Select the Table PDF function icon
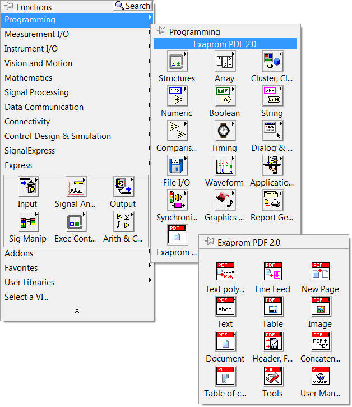Viewport: 352px width, 407px height. [x=273, y=307]
